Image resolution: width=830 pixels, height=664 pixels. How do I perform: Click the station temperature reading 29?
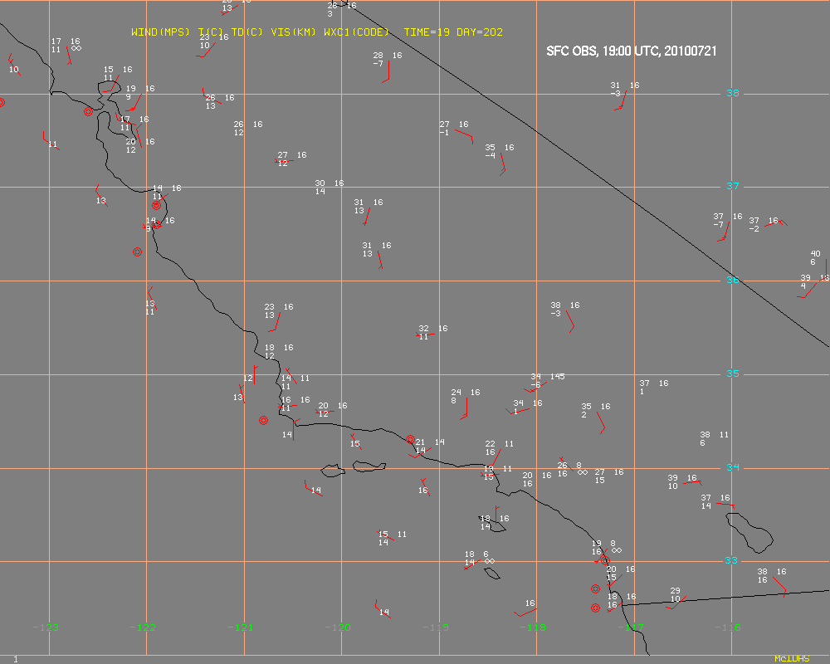point(675,590)
